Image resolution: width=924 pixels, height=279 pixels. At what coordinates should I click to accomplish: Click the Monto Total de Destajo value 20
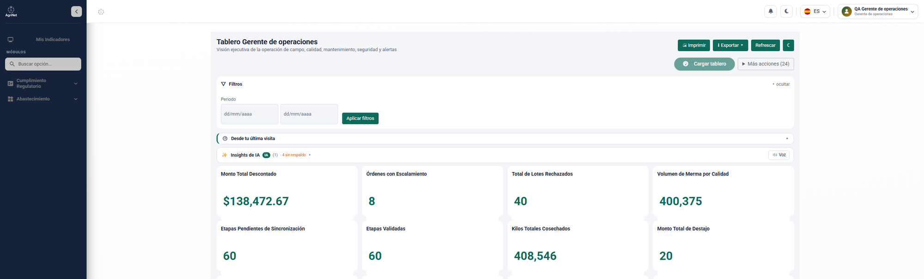point(666,256)
